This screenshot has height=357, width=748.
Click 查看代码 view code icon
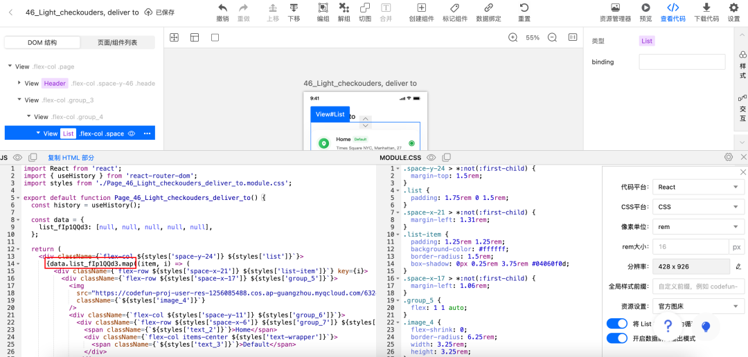[673, 8]
